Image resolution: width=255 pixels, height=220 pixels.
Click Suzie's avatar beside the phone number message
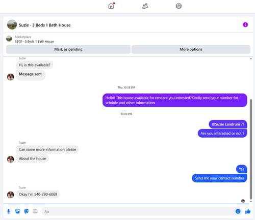pos(11,195)
